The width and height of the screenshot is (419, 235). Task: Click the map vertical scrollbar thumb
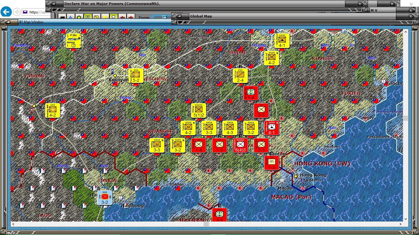pos(406,118)
